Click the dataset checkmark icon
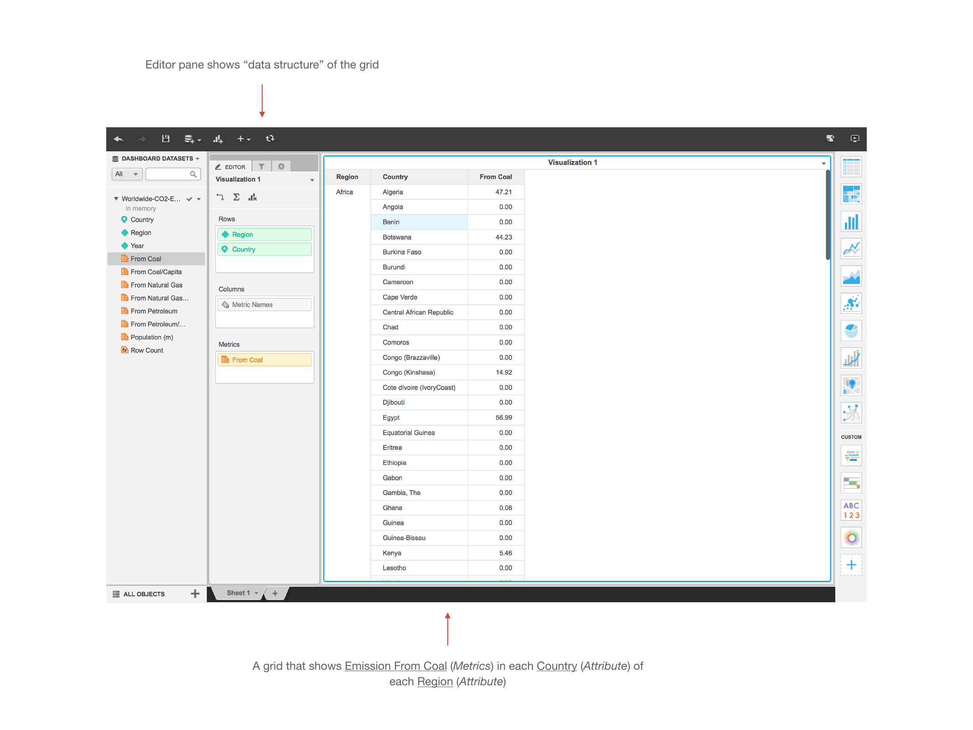Image resolution: width=973 pixels, height=730 pixels. point(189,199)
